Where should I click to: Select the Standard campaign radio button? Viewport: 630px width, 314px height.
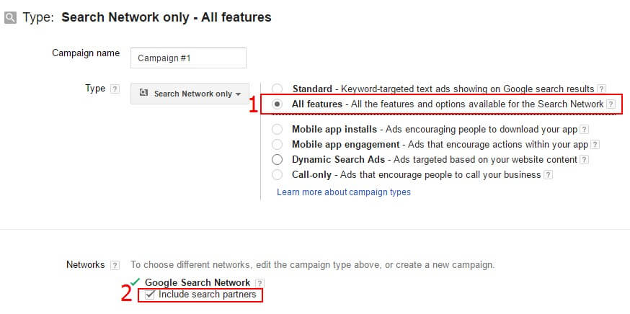[278, 89]
